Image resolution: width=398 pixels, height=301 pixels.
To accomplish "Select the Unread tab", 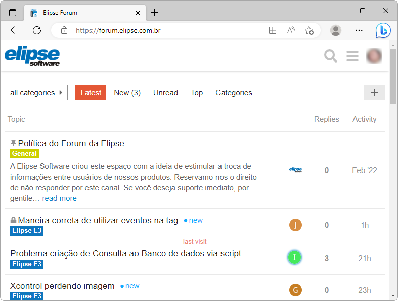I will click(165, 93).
